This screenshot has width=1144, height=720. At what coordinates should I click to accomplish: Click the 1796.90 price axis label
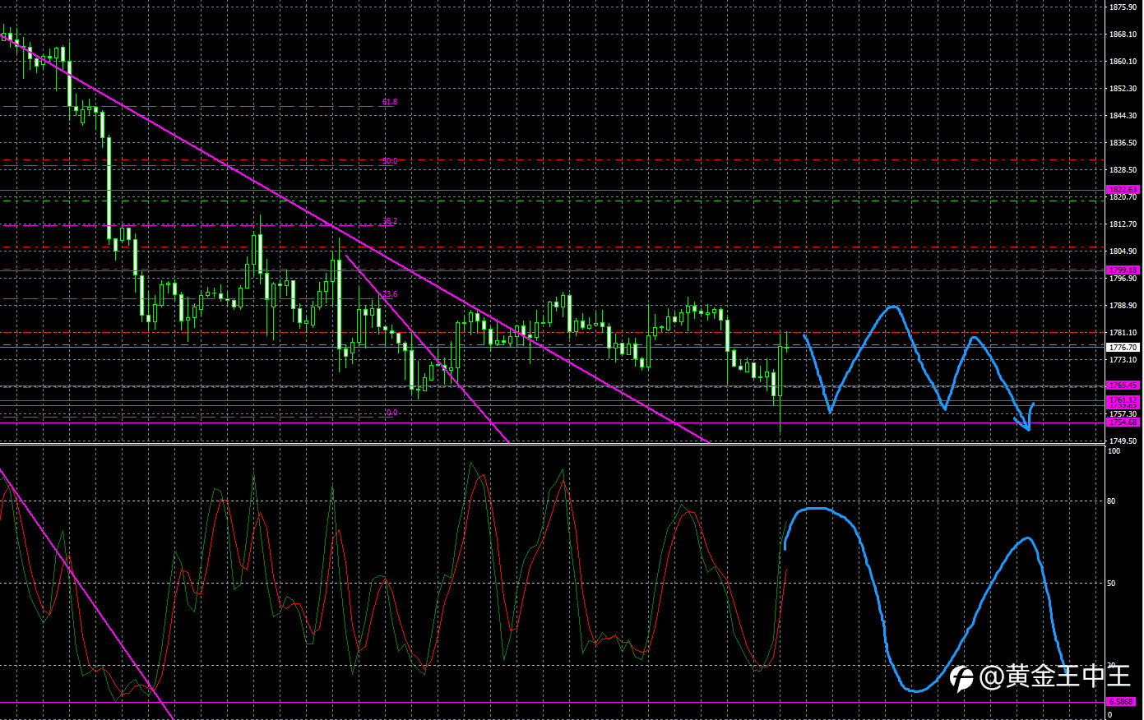pyautogui.click(x=1123, y=279)
